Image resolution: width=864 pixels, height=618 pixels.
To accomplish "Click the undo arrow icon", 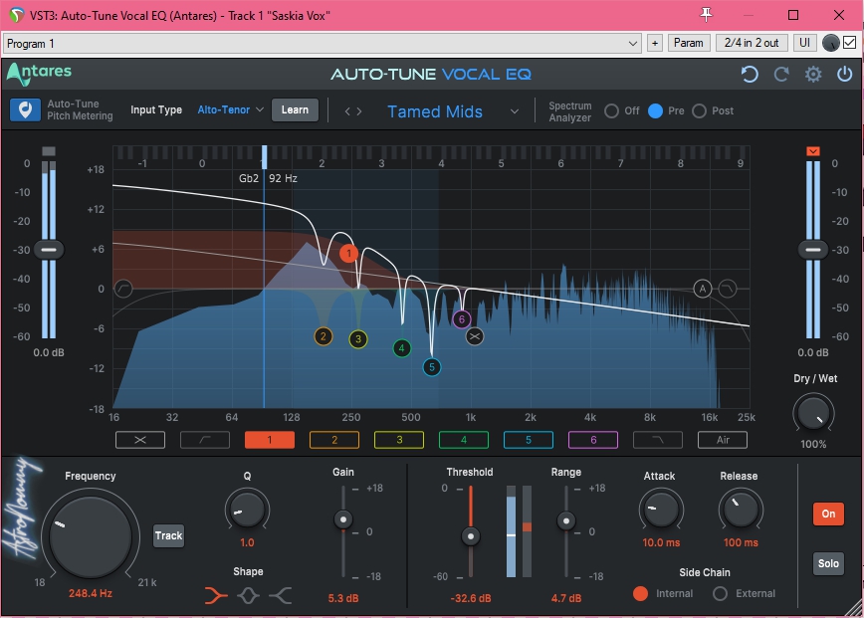I will [750, 74].
